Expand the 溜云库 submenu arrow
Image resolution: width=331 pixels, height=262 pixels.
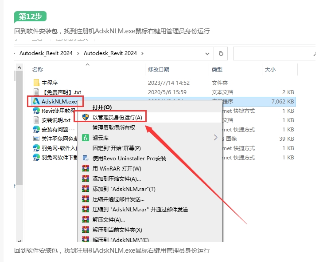point(215,138)
